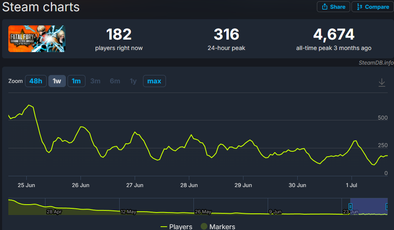Click the chart download arrow icon
The image size is (394, 230).
[x=381, y=82]
